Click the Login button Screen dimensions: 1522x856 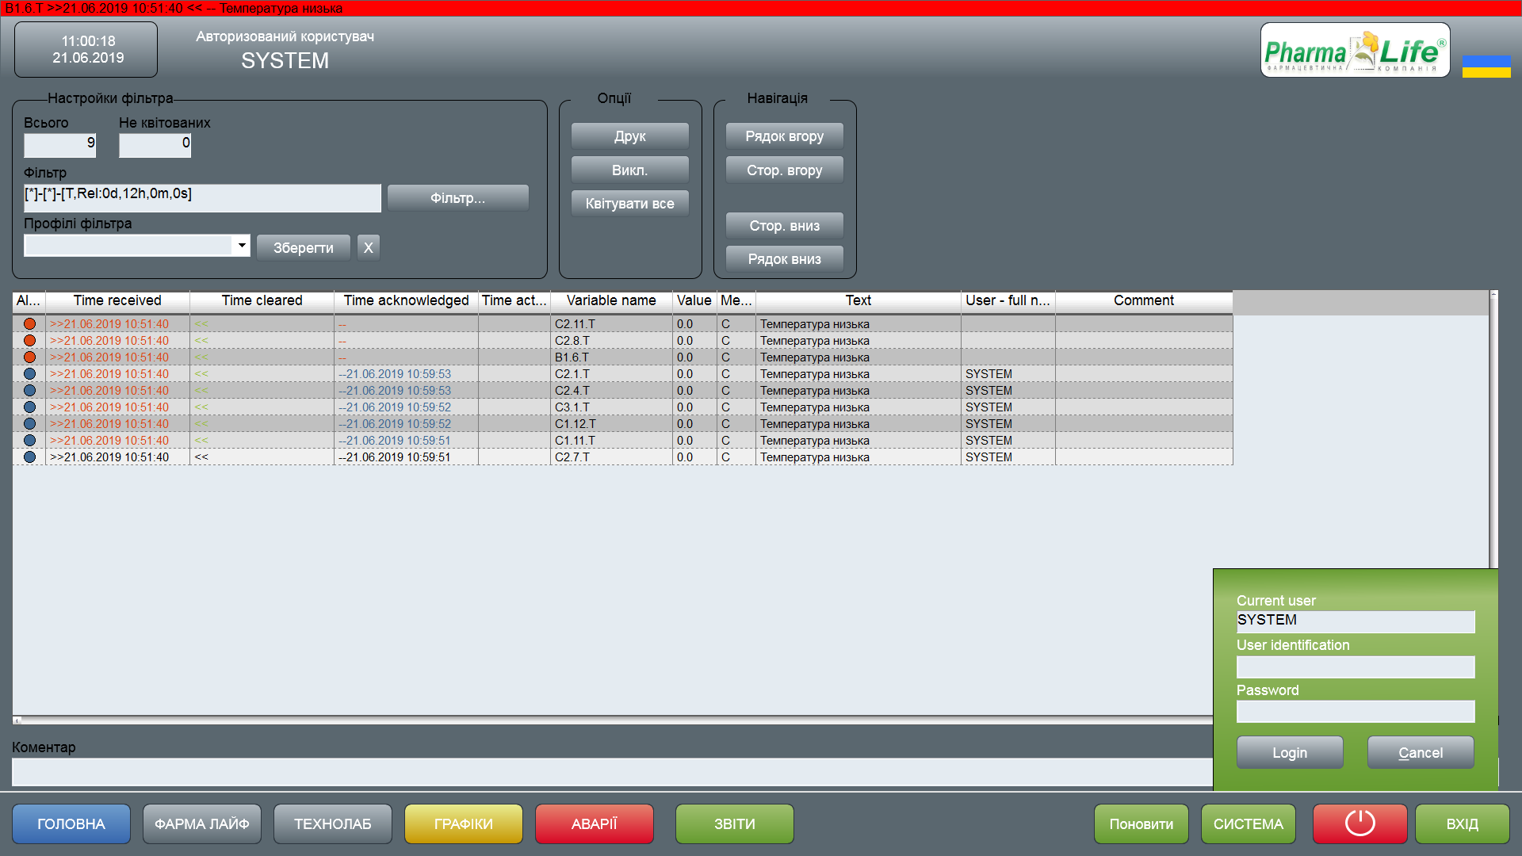tap(1289, 752)
